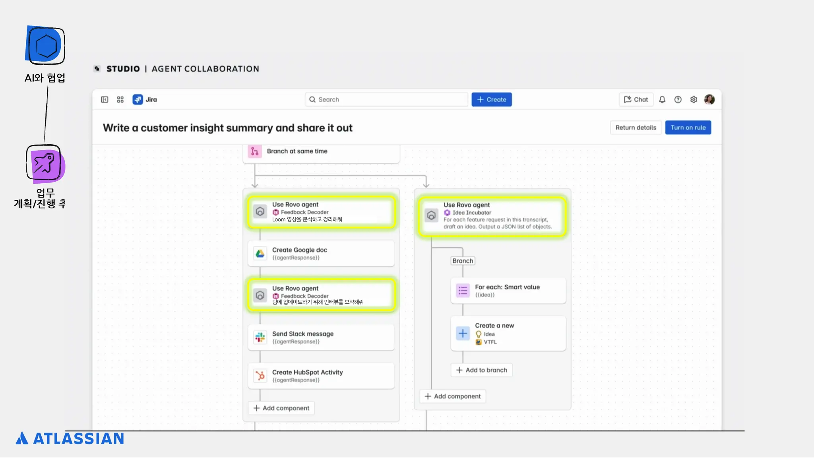
Task: Click Add to branch button
Action: pyautogui.click(x=481, y=370)
